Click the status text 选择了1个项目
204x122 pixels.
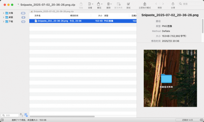19,120
